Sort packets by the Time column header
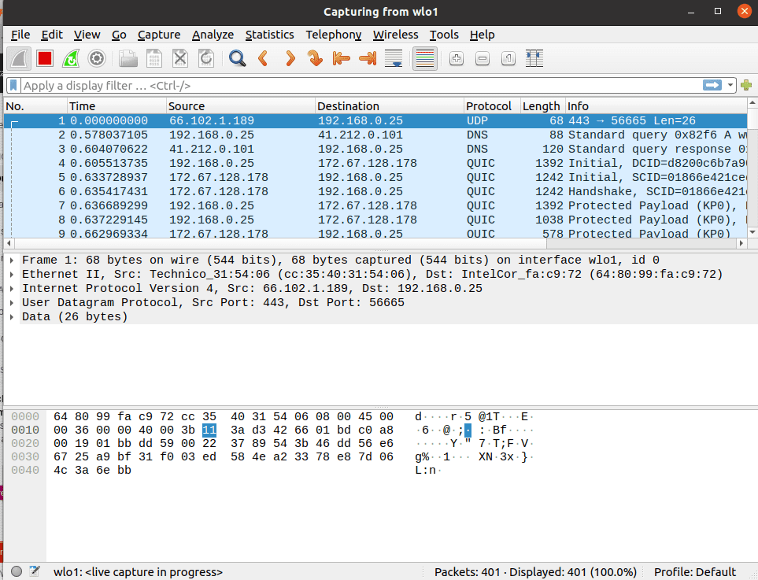 (x=116, y=106)
